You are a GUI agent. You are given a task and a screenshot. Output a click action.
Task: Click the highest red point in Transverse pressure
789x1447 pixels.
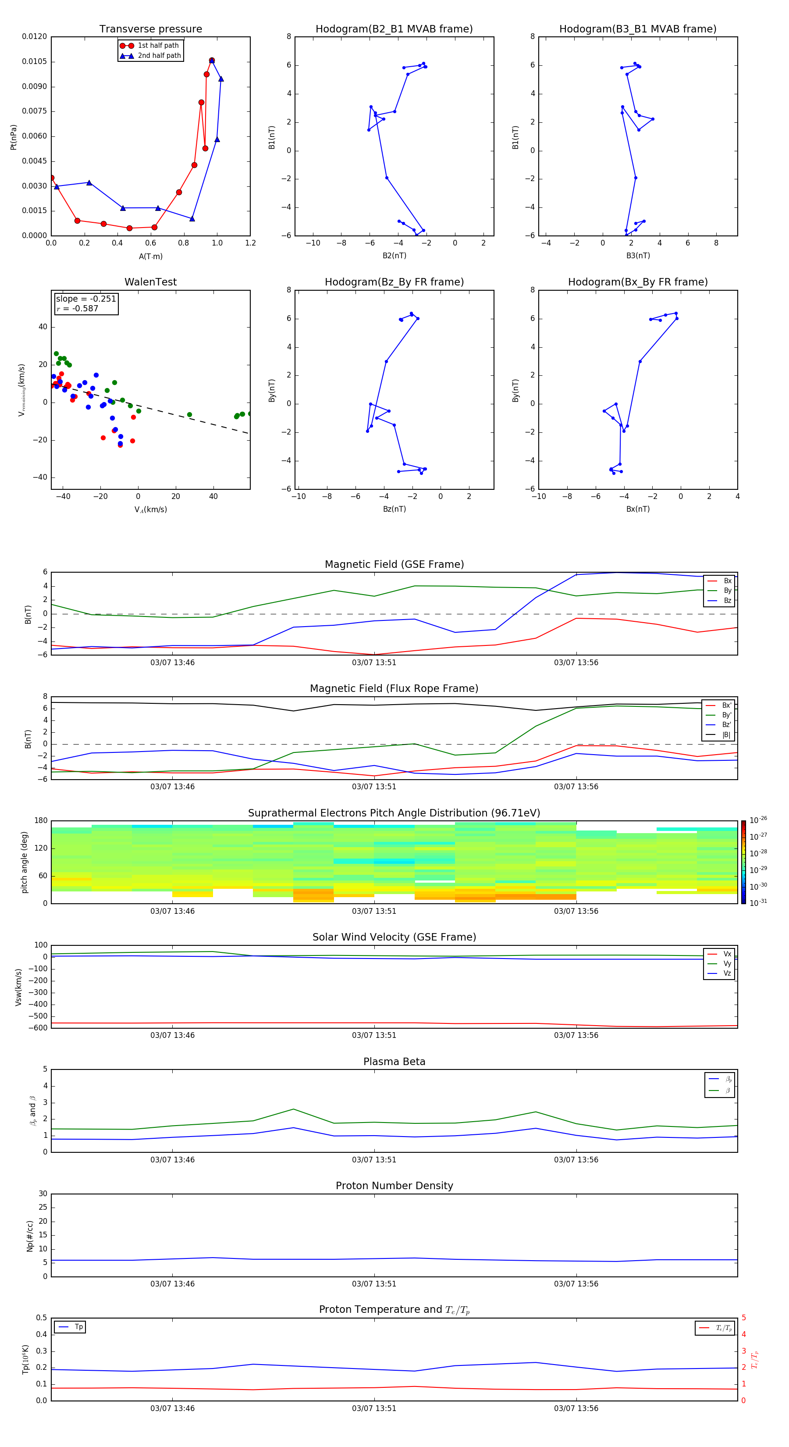[x=212, y=60]
